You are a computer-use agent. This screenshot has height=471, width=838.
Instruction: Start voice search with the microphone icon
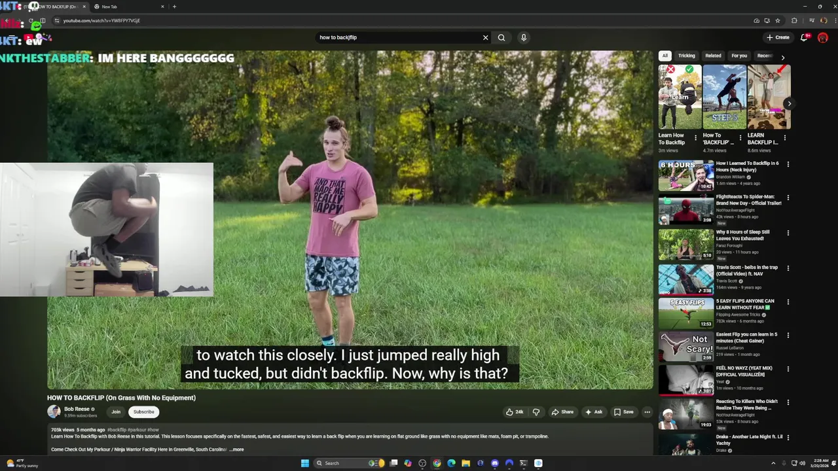click(524, 37)
